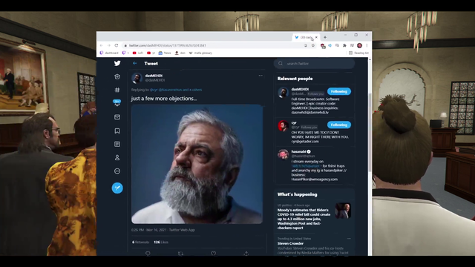
Task: Open Explore hashtag icon in sidebar
Action: pos(117,90)
